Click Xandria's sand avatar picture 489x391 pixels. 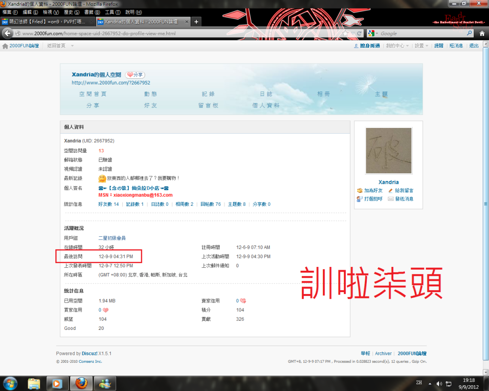(x=388, y=151)
